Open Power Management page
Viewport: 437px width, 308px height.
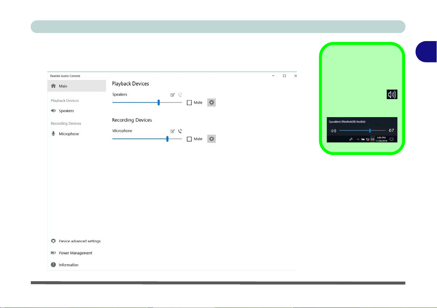tap(71, 253)
